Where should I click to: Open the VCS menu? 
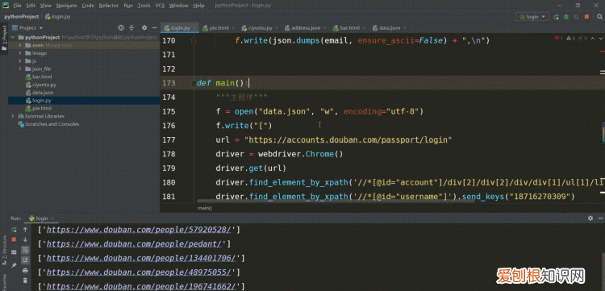pos(160,6)
